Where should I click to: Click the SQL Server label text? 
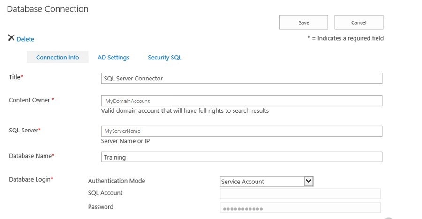point(23,130)
